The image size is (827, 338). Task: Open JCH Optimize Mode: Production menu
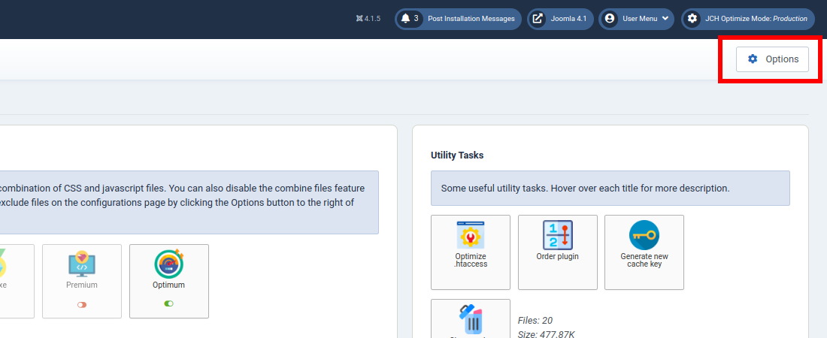747,19
